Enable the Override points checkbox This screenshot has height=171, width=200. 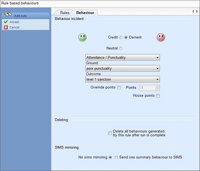[119, 87]
